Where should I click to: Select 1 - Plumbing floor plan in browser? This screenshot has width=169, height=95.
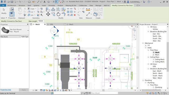pos(157,87)
